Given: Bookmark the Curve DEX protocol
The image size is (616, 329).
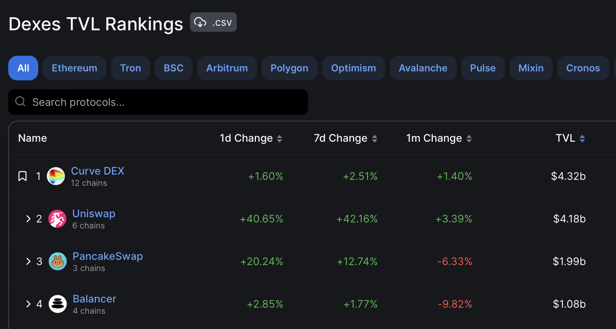Looking at the screenshot, I should [22, 176].
